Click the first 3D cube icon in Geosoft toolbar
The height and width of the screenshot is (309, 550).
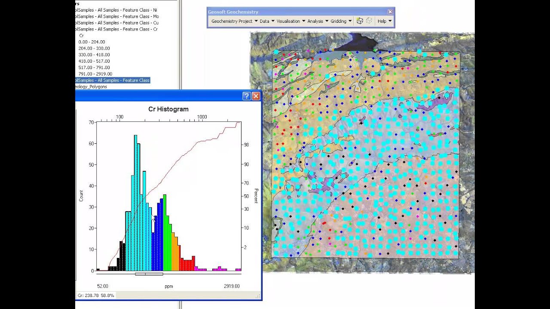(x=360, y=21)
